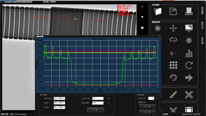Screen dimensions: 206x116
Task: Click the clockwise rotate arrow icon
Action: pos(189,65)
